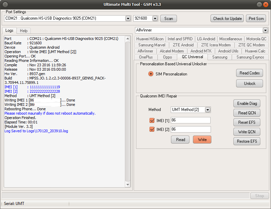Click the Read Codes button

click(249, 73)
